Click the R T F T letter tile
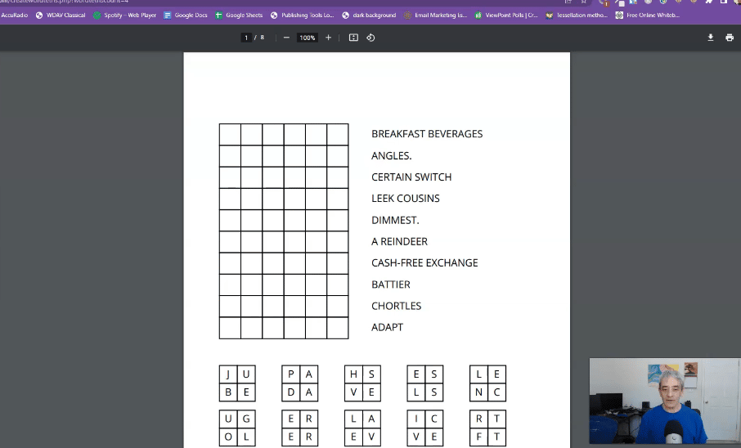This screenshot has height=448, width=741. click(x=487, y=428)
